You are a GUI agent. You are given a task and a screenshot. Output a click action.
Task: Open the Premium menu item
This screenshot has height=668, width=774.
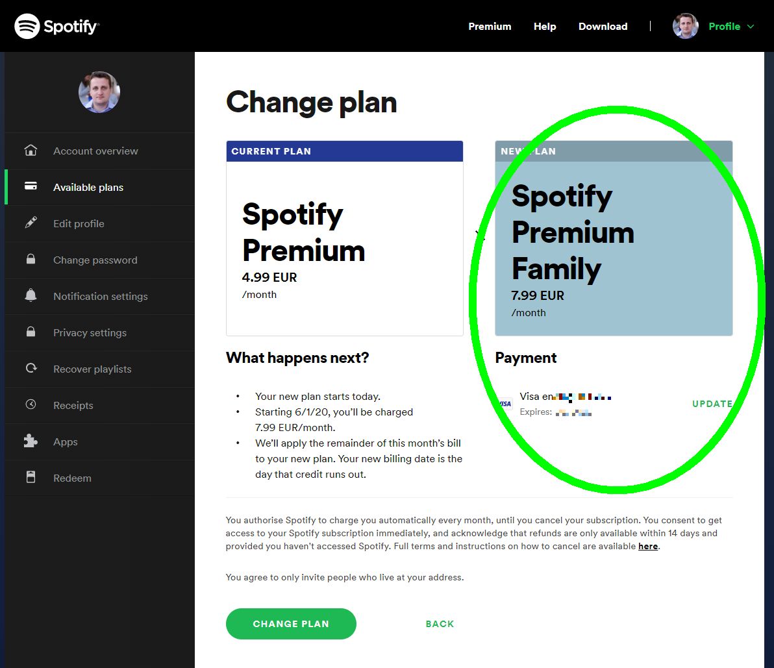(490, 27)
